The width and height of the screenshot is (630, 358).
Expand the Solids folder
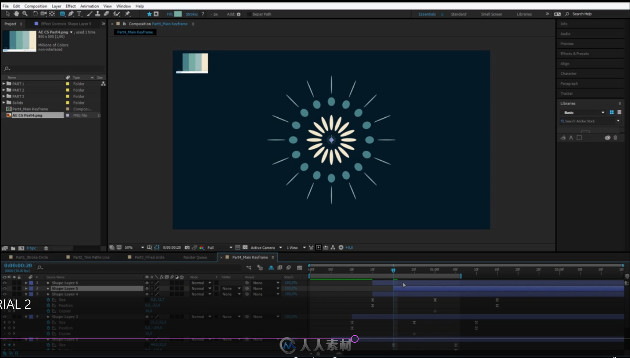click(x=4, y=103)
